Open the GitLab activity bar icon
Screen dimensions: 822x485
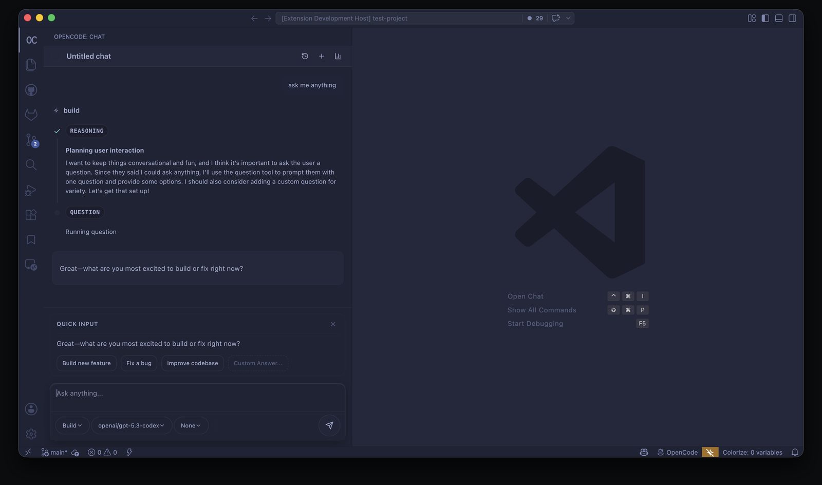pyautogui.click(x=31, y=115)
